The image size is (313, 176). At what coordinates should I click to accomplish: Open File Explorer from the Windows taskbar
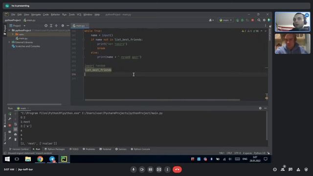click(x=28, y=159)
